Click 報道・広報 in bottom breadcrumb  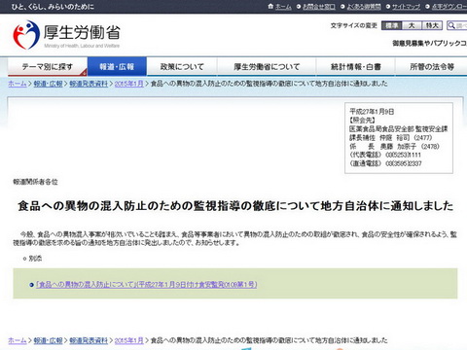pos(48,340)
